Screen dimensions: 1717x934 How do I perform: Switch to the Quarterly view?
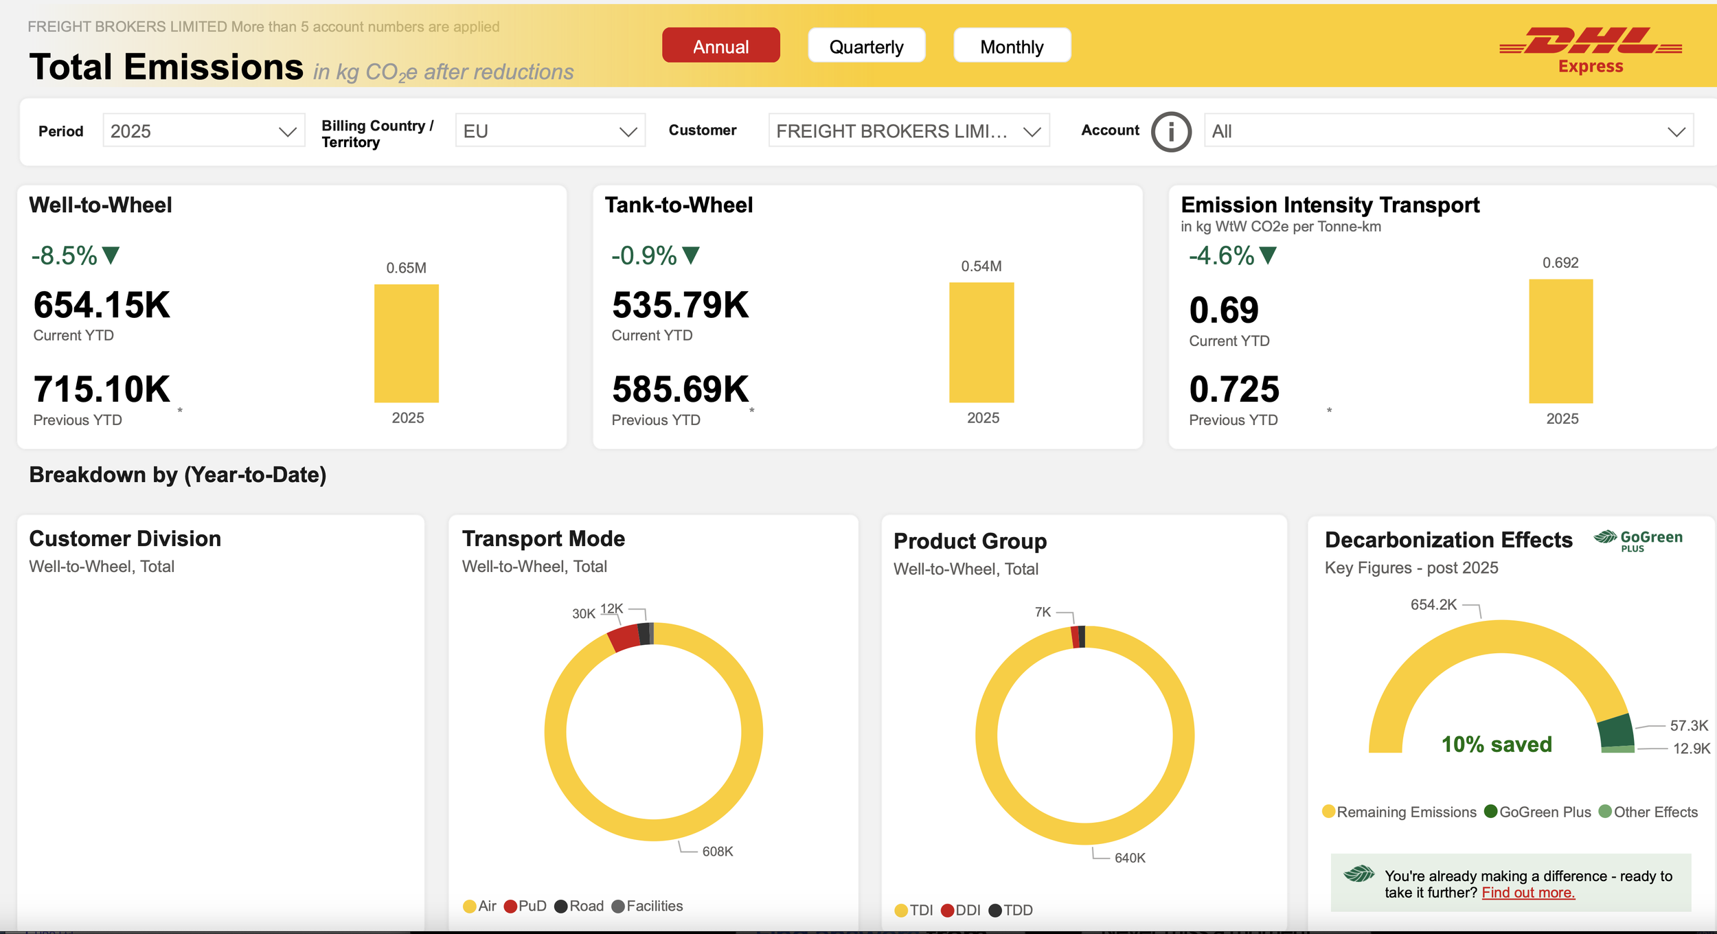[x=867, y=46]
